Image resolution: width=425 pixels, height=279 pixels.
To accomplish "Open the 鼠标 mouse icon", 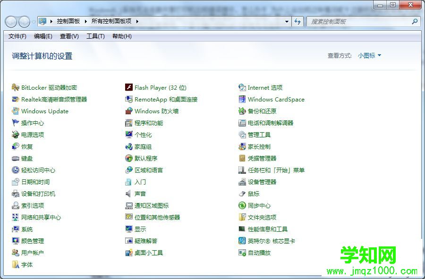I will point(242,194).
